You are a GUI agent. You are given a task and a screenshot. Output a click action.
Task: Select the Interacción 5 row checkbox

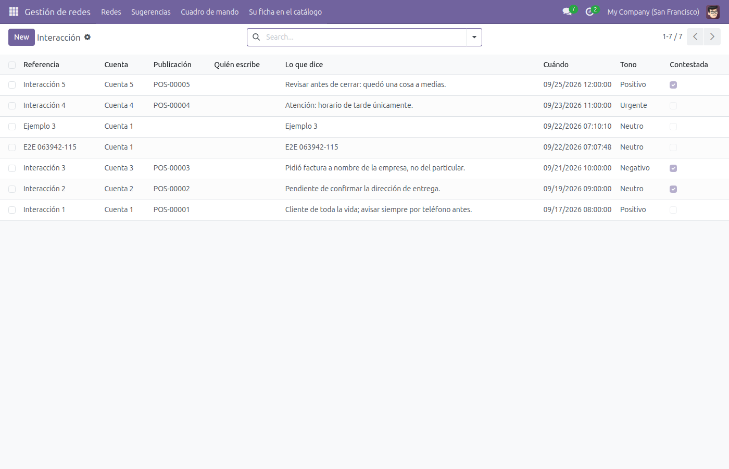(12, 85)
